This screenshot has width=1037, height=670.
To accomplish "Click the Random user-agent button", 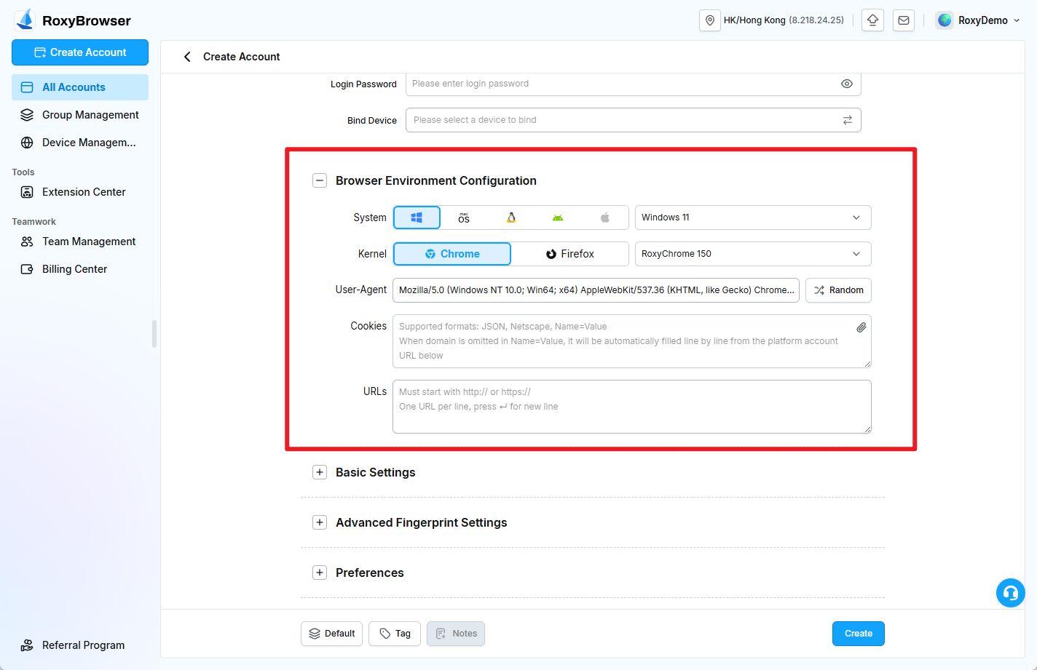I will point(838,290).
